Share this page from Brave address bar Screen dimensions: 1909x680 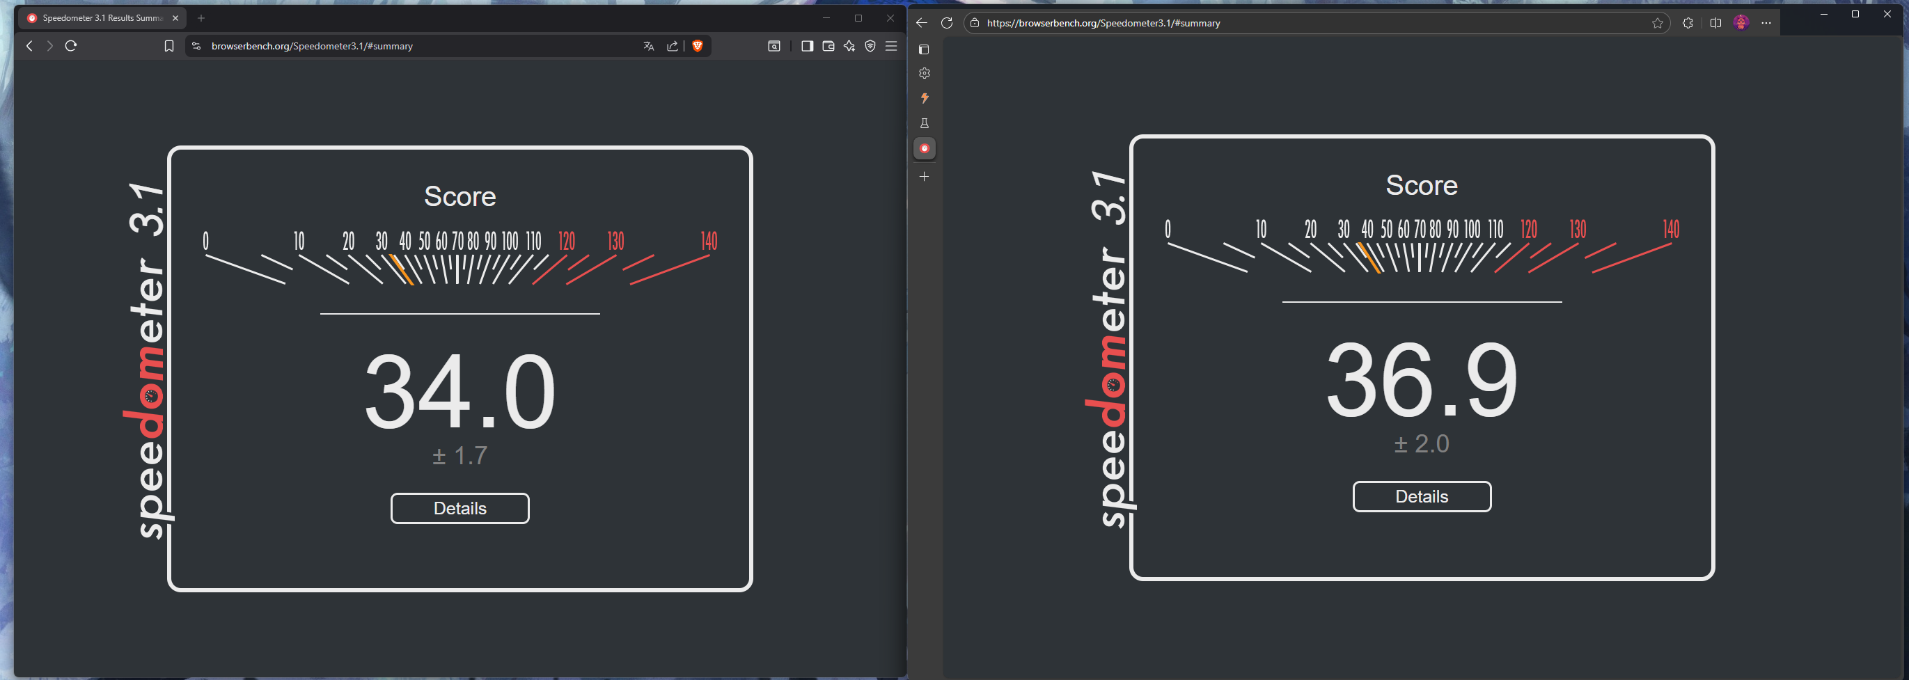pos(672,46)
